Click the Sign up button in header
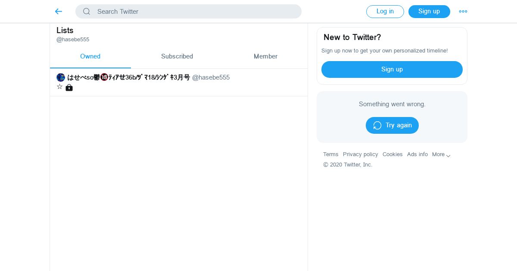The image size is (517, 271). click(x=429, y=12)
